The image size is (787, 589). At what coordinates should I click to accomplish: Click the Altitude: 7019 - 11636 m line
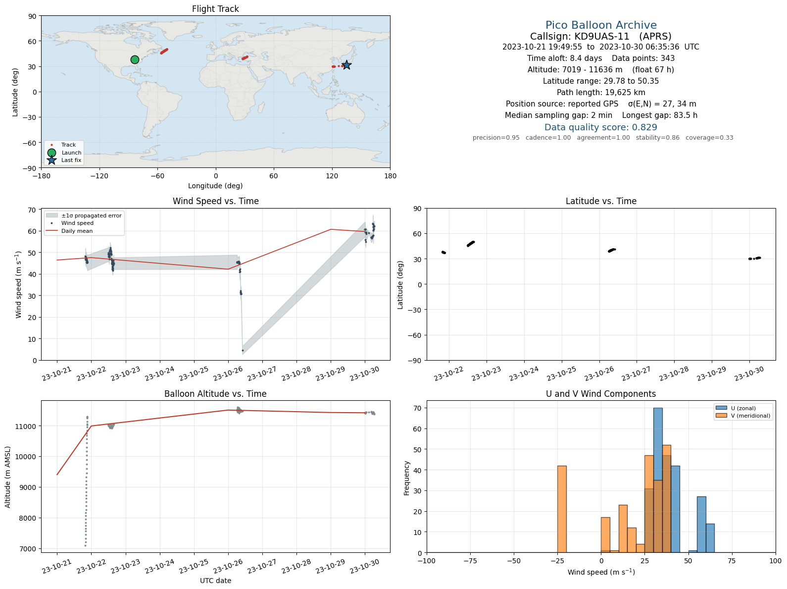601,70
